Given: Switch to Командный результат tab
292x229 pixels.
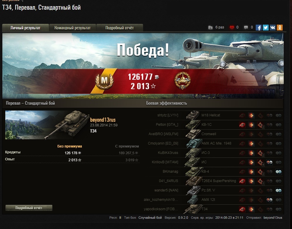Looking at the screenshot, I should (x=72, y=28).
